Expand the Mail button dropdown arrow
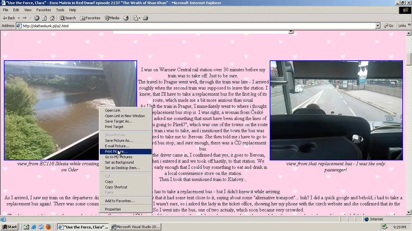Image resolution: width=412 pixels, height=231 pixels. (x=139, y=18)
